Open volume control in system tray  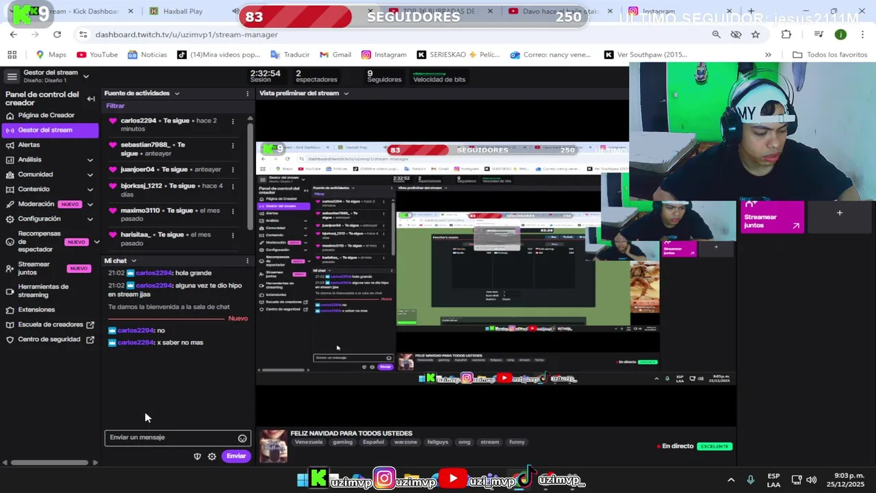coord(812,480)
